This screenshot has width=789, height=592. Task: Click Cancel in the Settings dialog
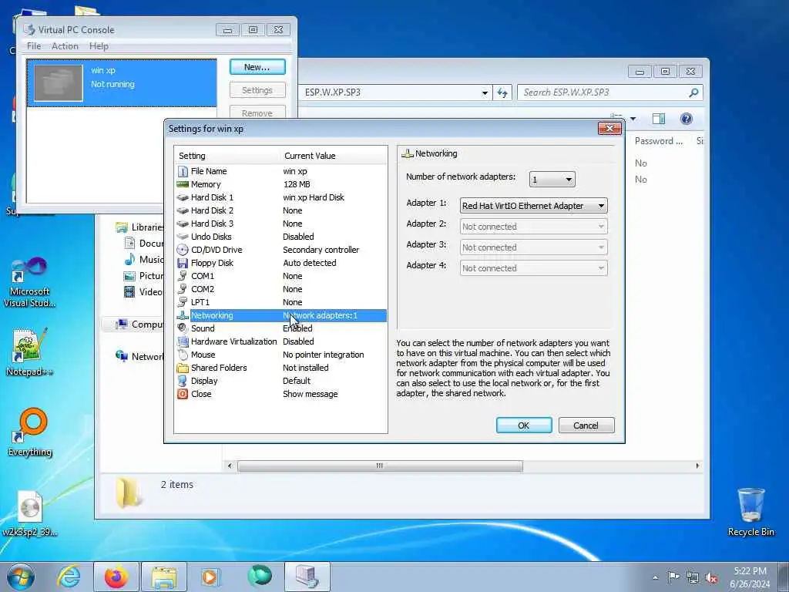coord(586,425)
